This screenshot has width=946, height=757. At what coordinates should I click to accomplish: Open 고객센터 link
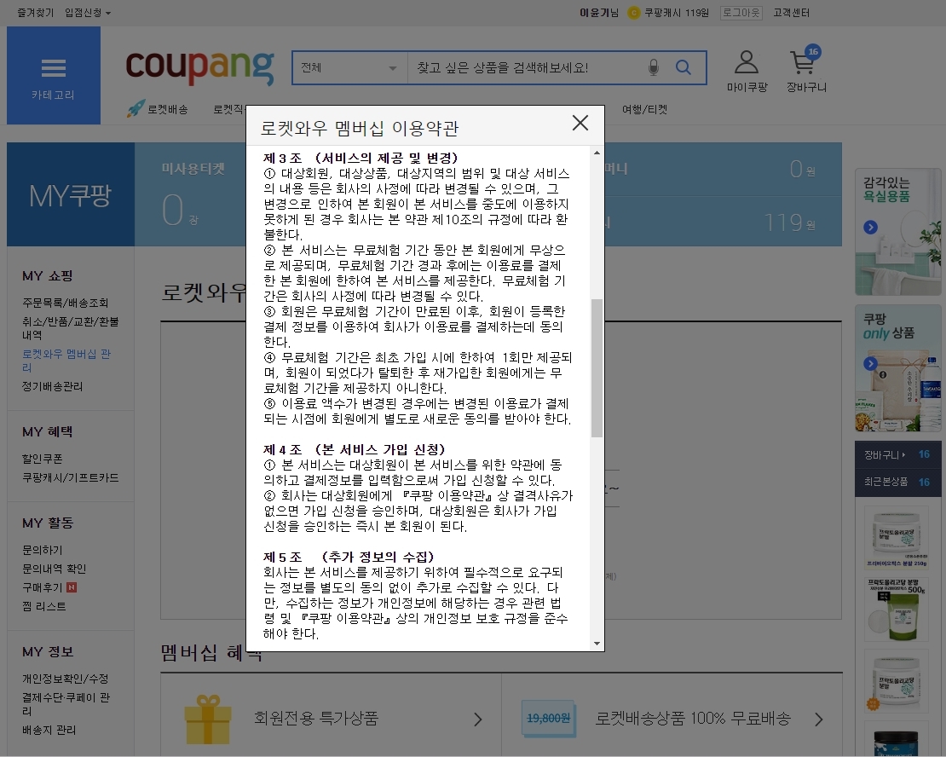791,13
